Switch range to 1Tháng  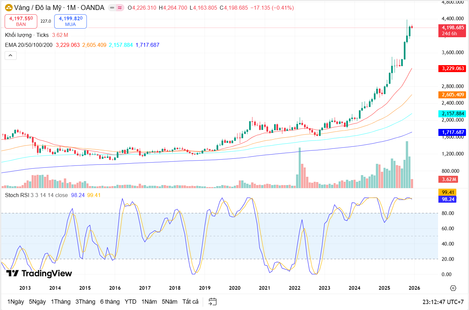click(x=61, y=302)
